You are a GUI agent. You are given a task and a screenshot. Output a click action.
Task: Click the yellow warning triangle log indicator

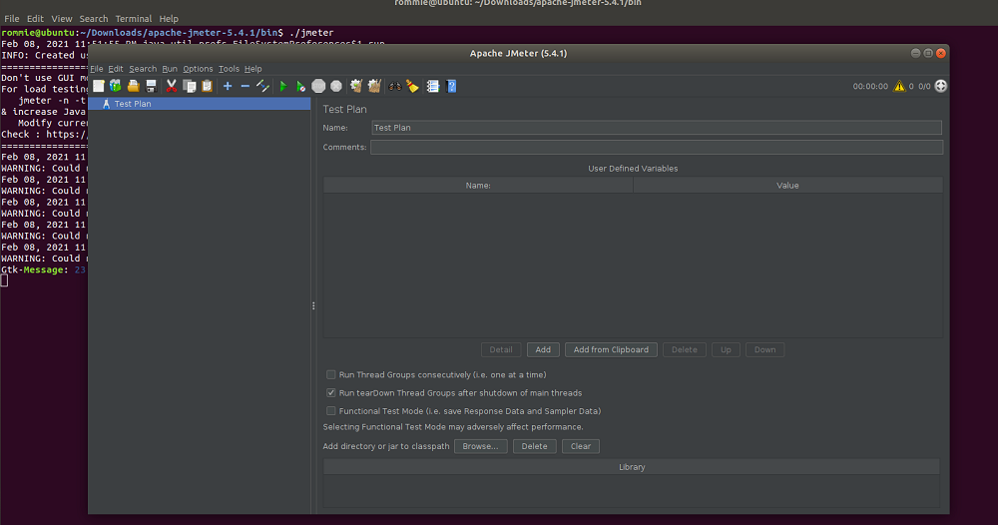(899, 86)
